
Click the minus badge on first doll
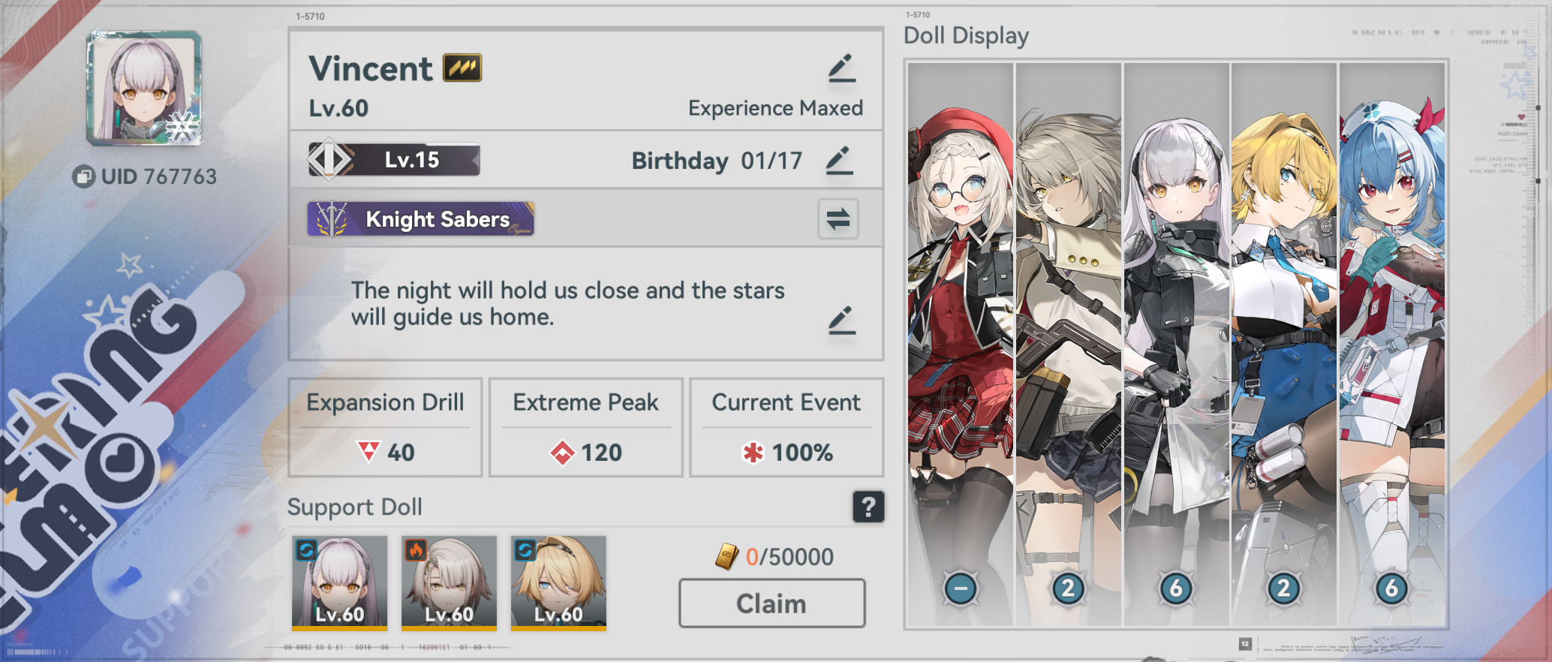click(961, 588)
